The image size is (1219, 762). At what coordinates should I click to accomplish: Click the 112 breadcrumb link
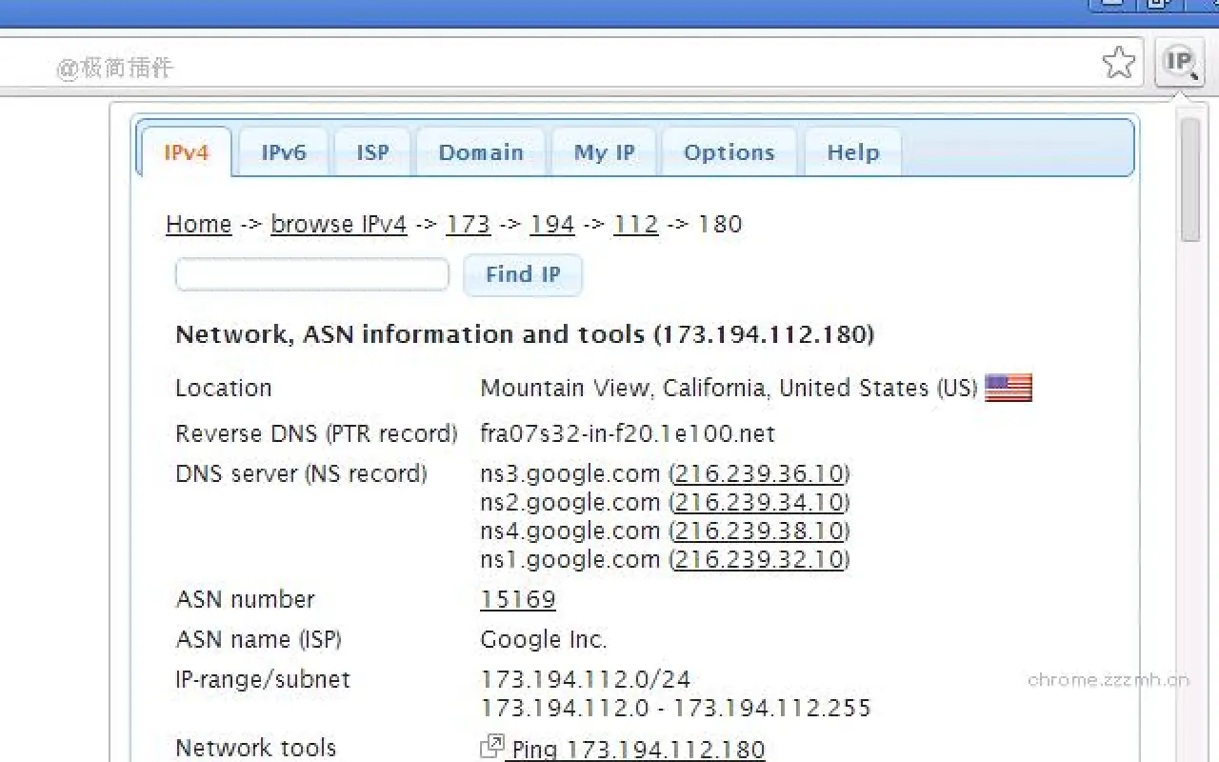point(636,224)
